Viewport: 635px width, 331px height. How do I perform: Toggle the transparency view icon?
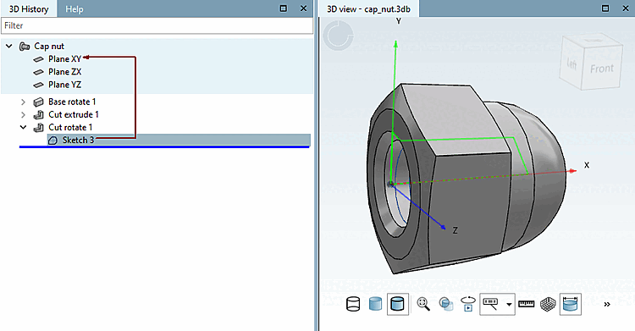click(446, 304)
